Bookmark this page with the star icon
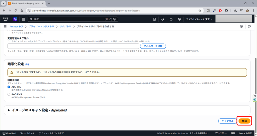Viewport: 257px width, 136px height. tap(200, 11)
